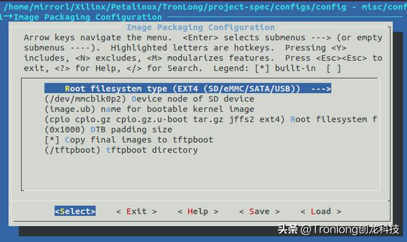Open Help from bottom buttons
This screenshot has height=242, width=407.
coord(198,212)
